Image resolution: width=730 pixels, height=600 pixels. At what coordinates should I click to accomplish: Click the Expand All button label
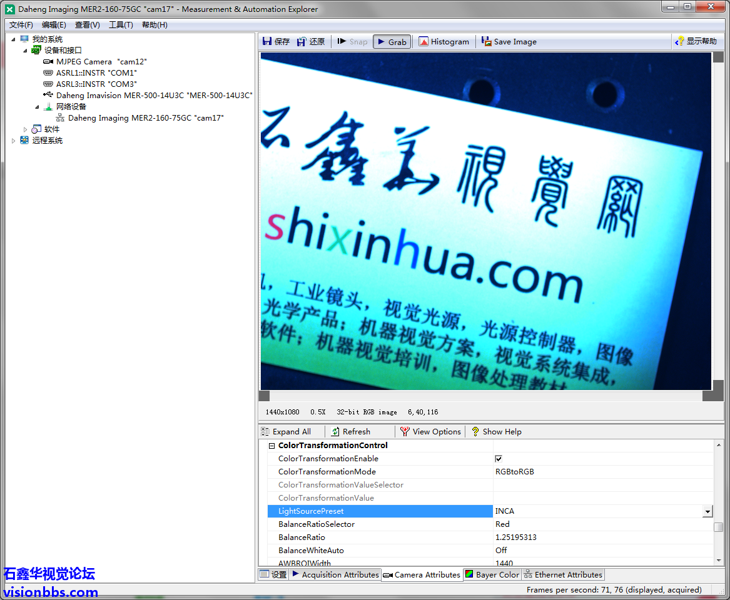[291, 432]
